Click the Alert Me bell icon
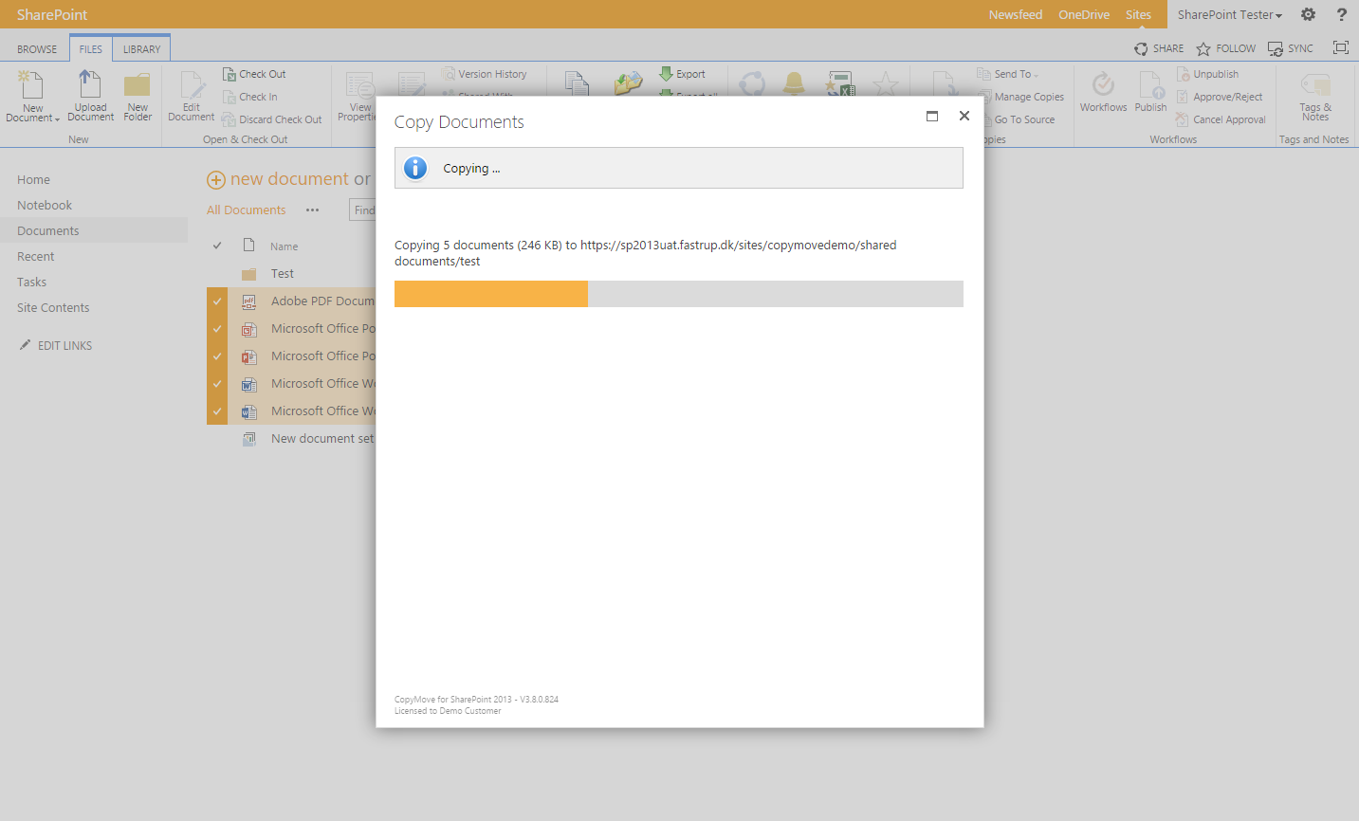 [794, 83]
